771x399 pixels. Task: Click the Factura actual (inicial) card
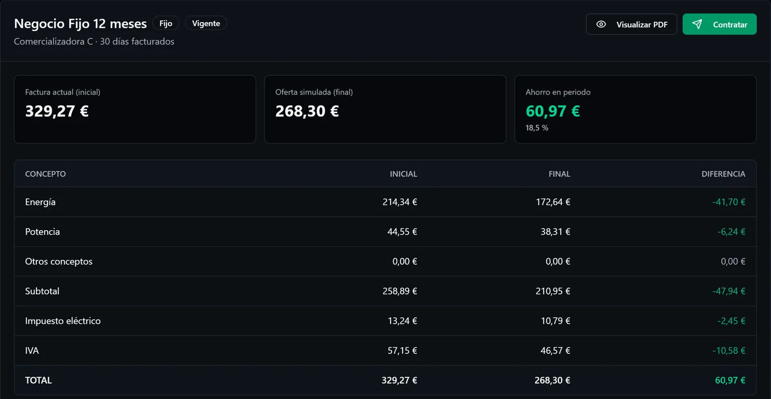click(x=135, y=109)
